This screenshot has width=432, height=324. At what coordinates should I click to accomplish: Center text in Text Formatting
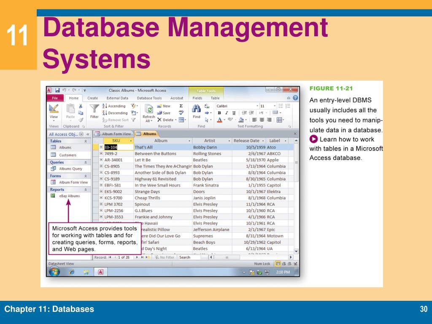[x=262, y=120]
